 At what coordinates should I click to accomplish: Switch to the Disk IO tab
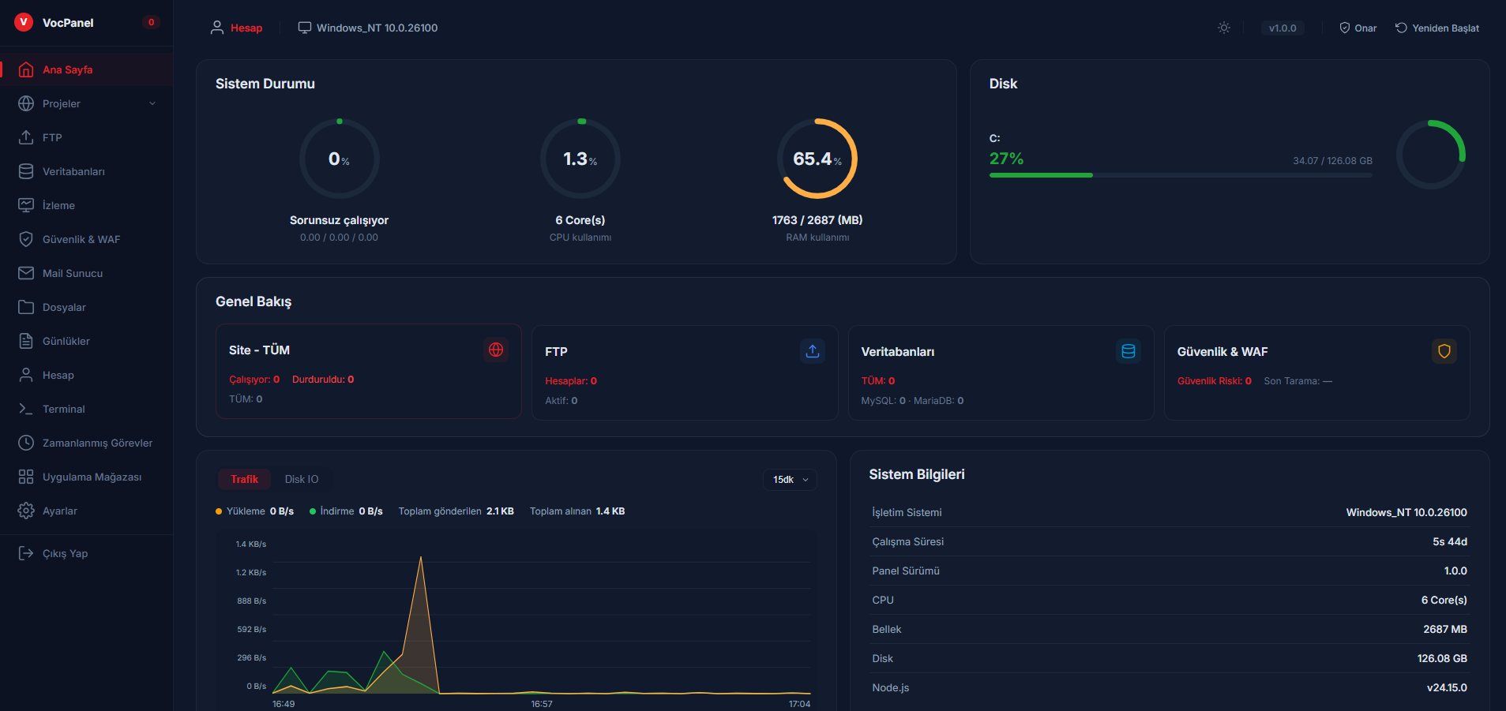[302, 479]
